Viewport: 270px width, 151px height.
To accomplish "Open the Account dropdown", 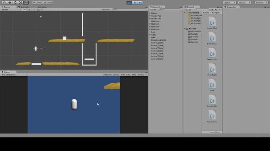I will (262, 3).
